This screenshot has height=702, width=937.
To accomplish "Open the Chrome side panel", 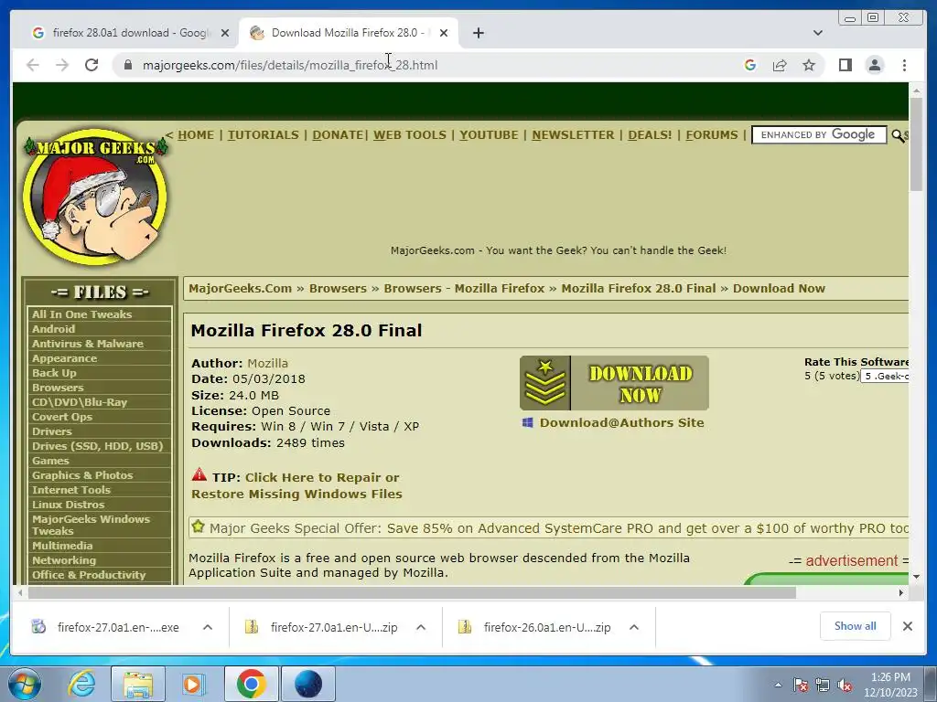I will 845,65.
